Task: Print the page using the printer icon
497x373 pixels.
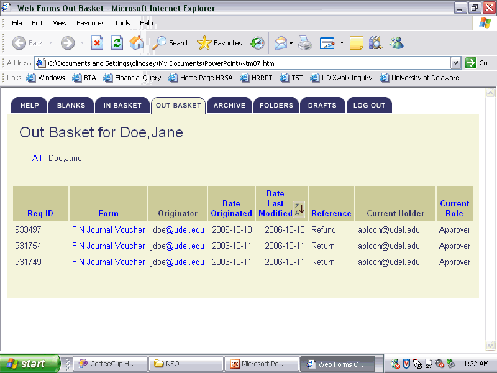Action: click(x=304, y=43)
